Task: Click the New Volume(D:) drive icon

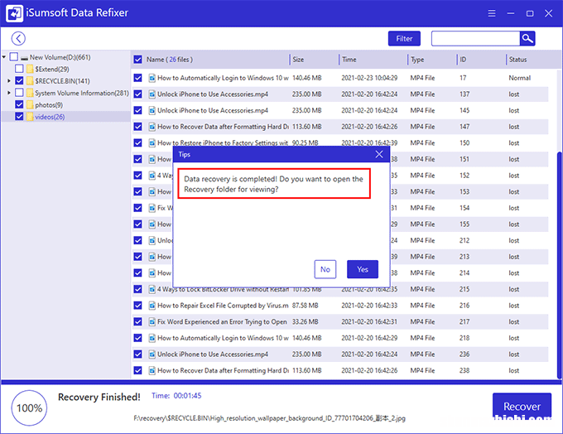Action: 24,57
